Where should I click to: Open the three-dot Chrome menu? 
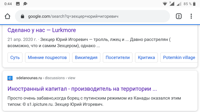click(x=191, y=16)
